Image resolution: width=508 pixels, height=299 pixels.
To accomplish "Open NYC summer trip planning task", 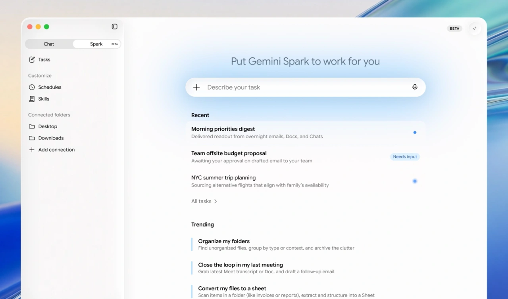I will [x=306, y=181].
